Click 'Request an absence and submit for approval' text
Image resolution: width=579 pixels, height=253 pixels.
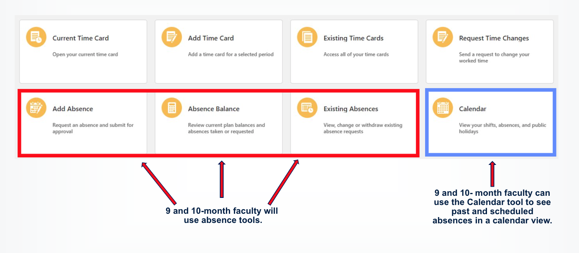point(93,128)
